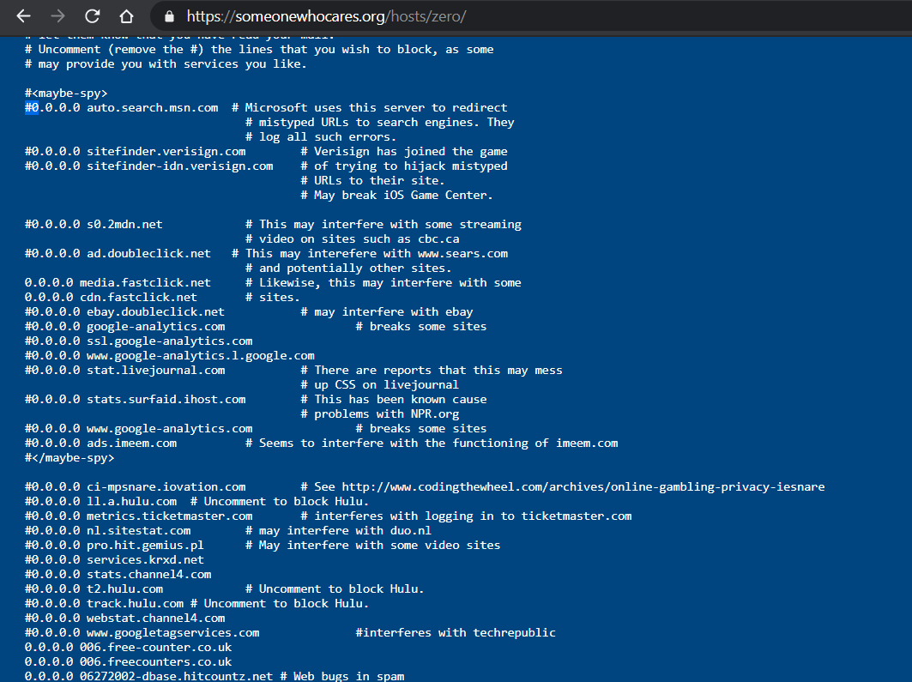Click 'Microsoft uses this server to redirect' comment
This screenshot has width=912, height=682.
click(x=376, y=107)
